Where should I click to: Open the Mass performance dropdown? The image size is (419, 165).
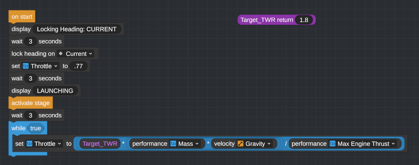(185, 144)
